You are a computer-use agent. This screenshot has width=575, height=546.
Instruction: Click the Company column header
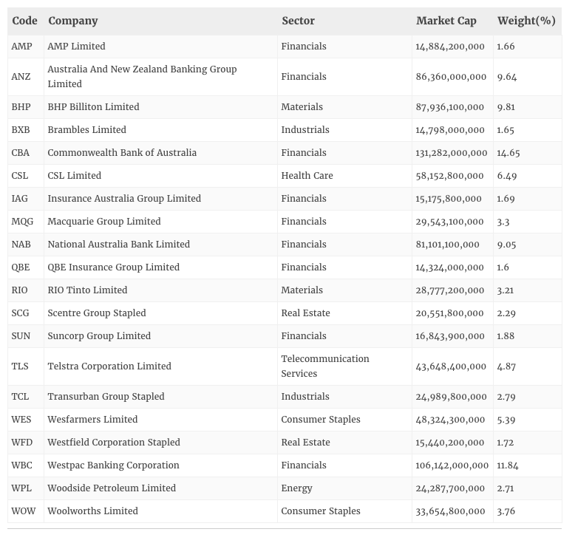73,21
